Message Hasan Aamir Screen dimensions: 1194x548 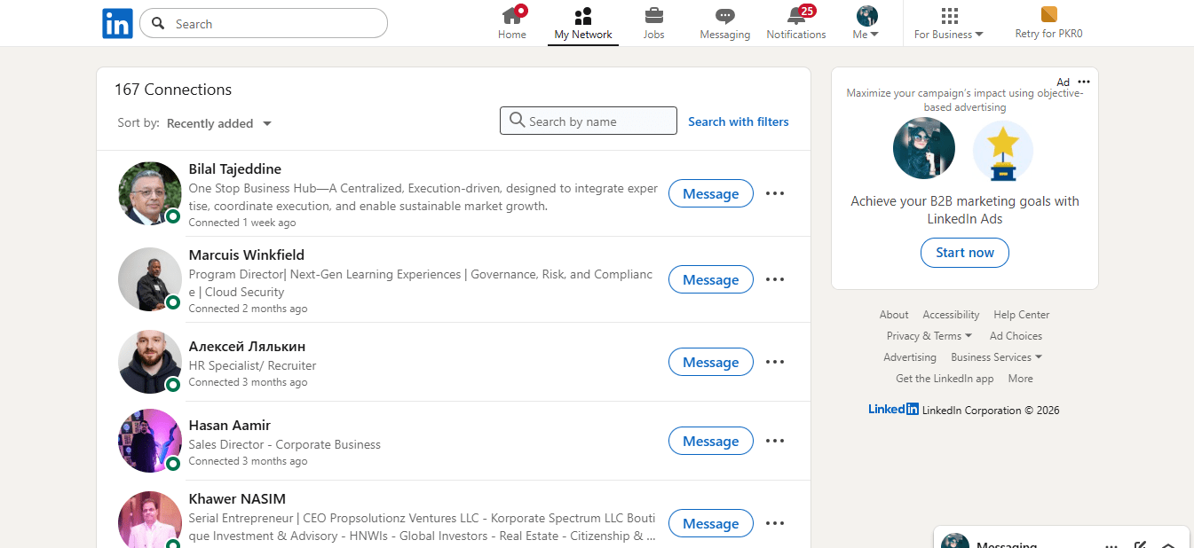point(710,441)
